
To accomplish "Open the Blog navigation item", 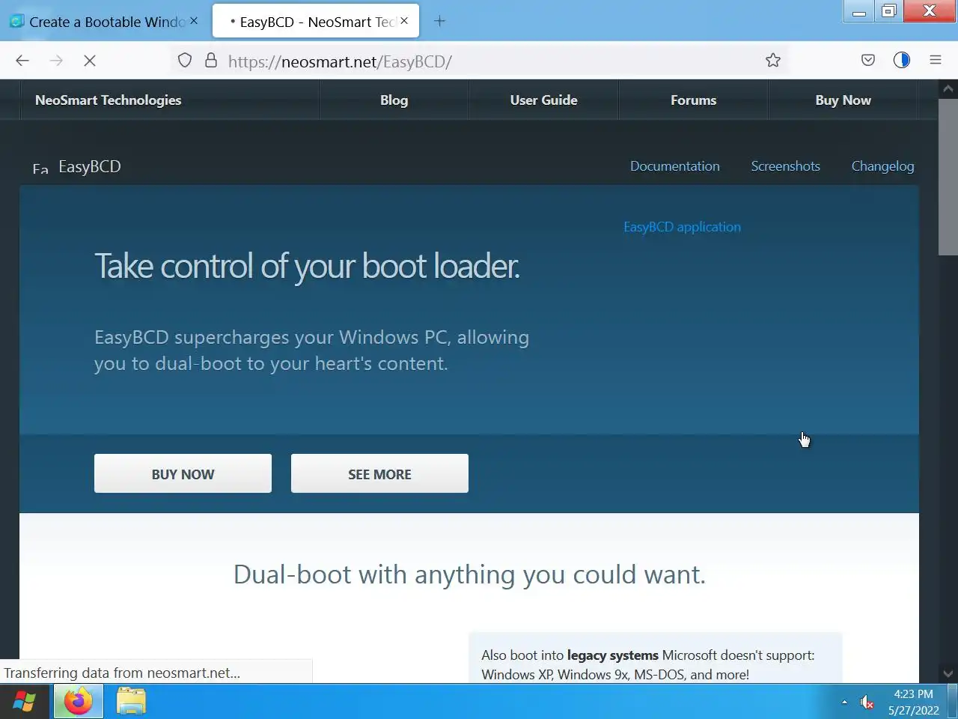I will (x=394, y=100).
